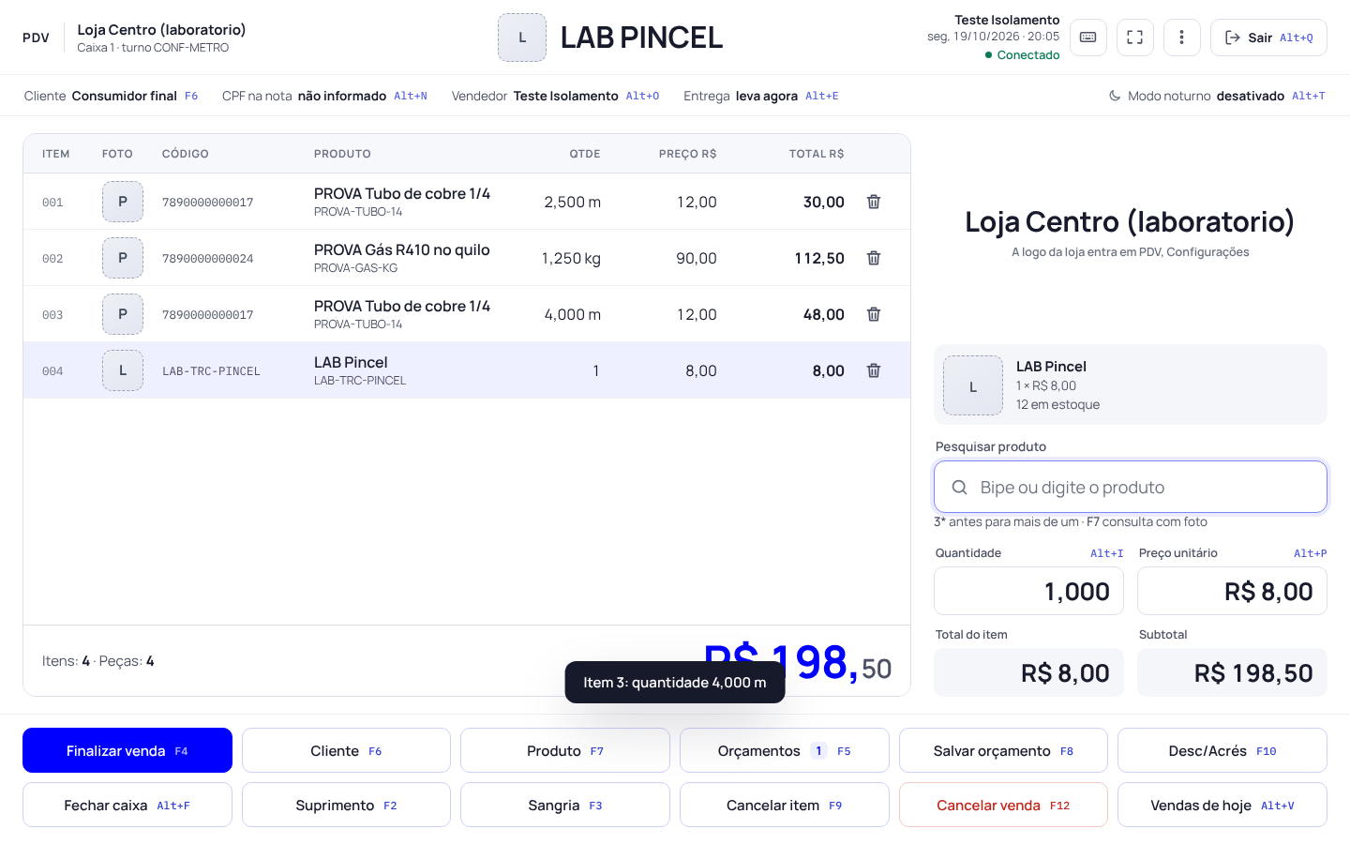
Task: Click quantity 2,500 m in row 001
Action: coord(573,202)
